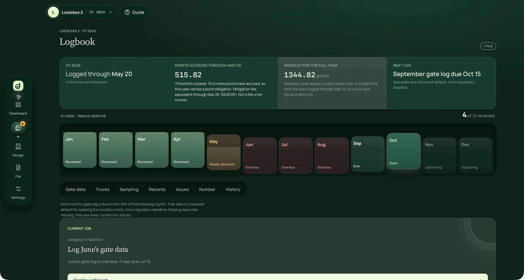Select the Nov Upcoming month card
Image resolution: width=524 pixels, height=280 pixels.
(x=440, y=155)
